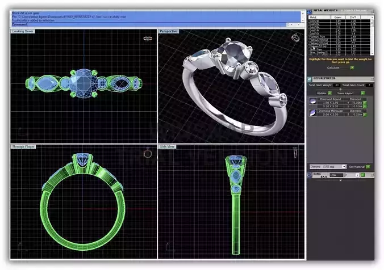Expand the Ring Rail collapse arrow
384x270 pixels.
tap(340, 180)
